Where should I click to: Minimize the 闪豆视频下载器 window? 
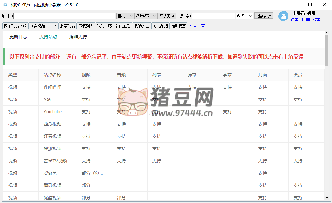tap(296, 5)
